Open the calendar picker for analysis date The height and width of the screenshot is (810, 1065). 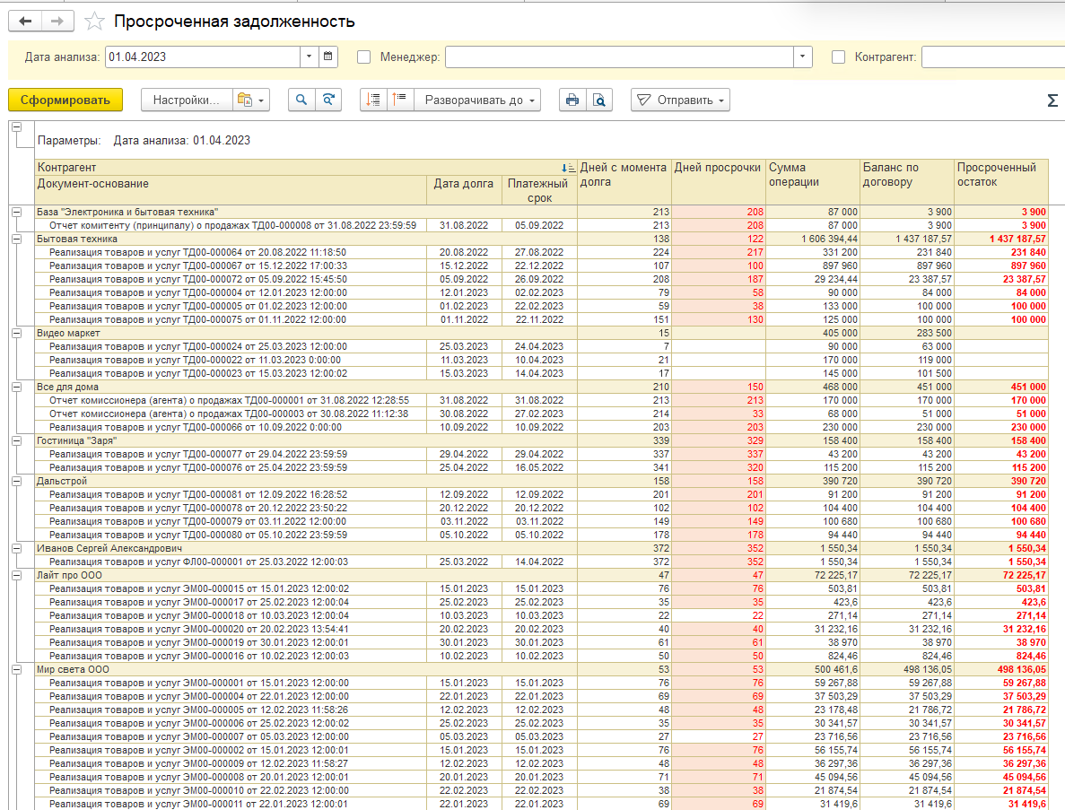pos(328,57)
